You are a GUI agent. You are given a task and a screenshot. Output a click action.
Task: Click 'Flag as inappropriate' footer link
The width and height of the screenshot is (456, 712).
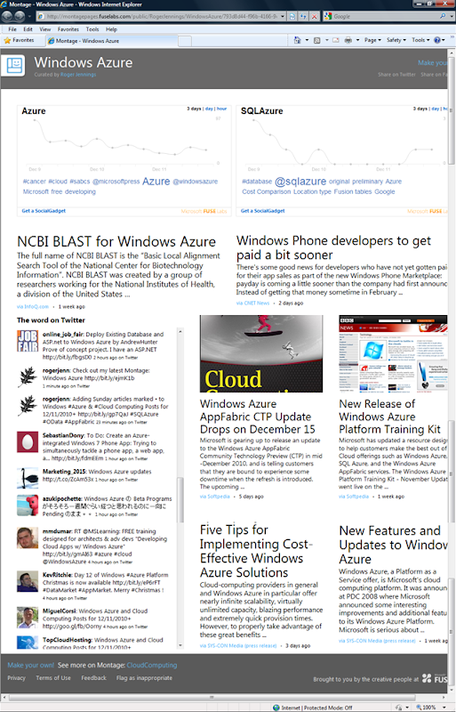[144, 677]
